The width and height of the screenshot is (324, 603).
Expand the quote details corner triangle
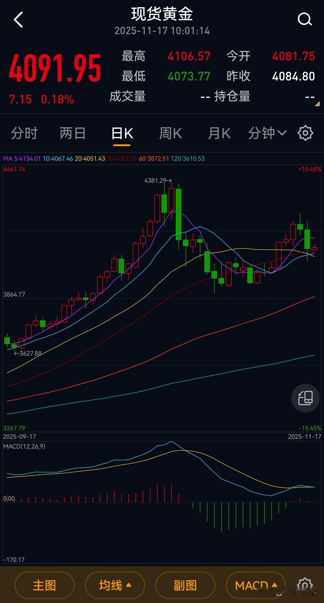[x=317, y=104]
